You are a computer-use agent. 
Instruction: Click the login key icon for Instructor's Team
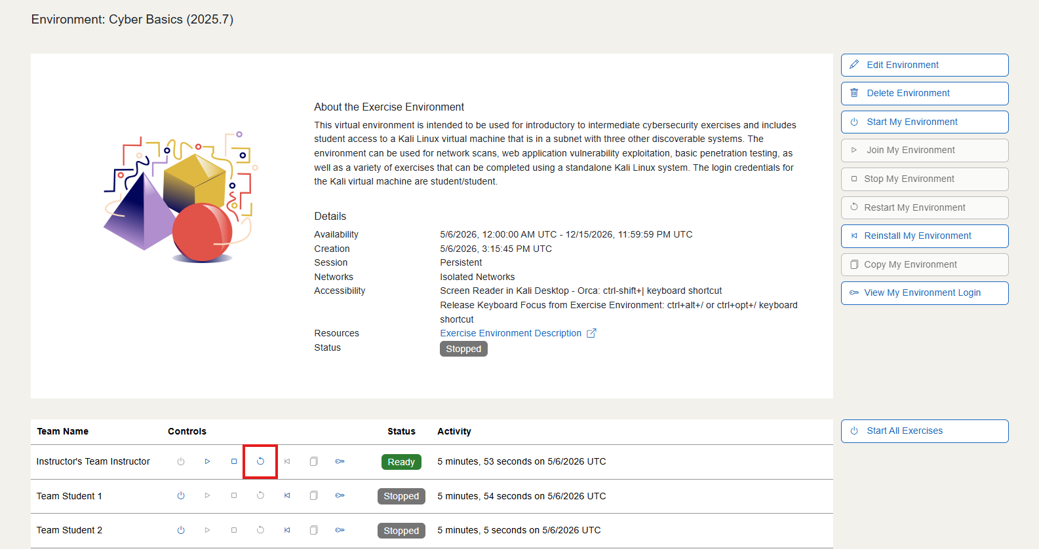[x=340, y=461]
